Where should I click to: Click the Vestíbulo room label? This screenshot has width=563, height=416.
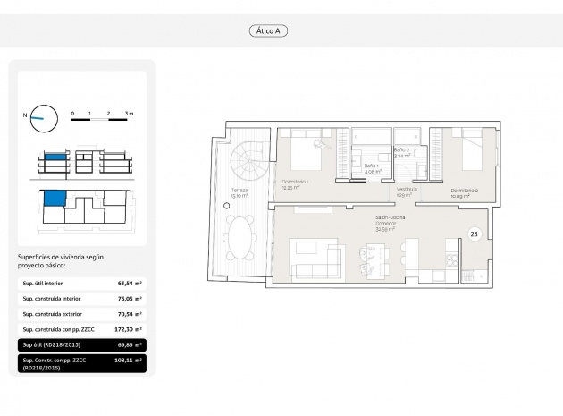(x=407, y=190)
